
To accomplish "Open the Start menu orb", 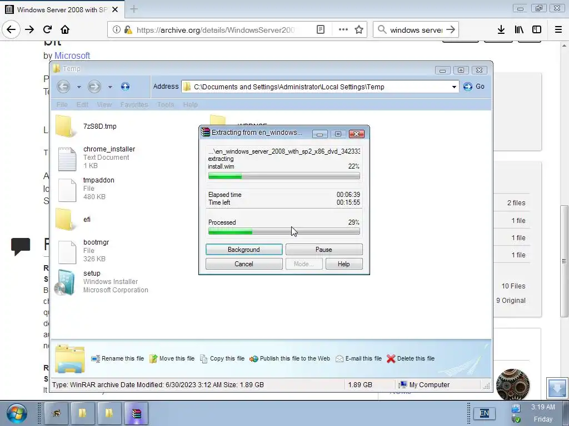I will [x=16, y=414].
